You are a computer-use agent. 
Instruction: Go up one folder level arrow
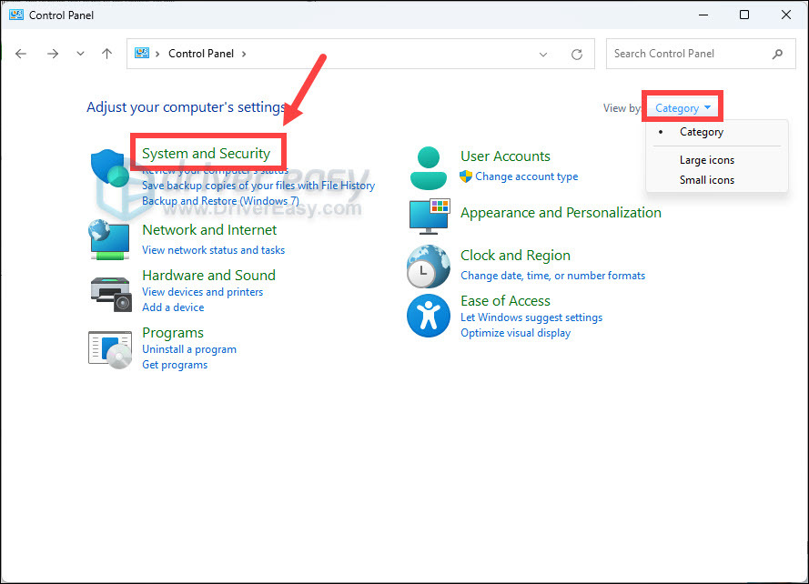click(x=106, y=54)
